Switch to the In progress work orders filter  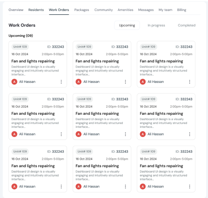pos(156,25)
